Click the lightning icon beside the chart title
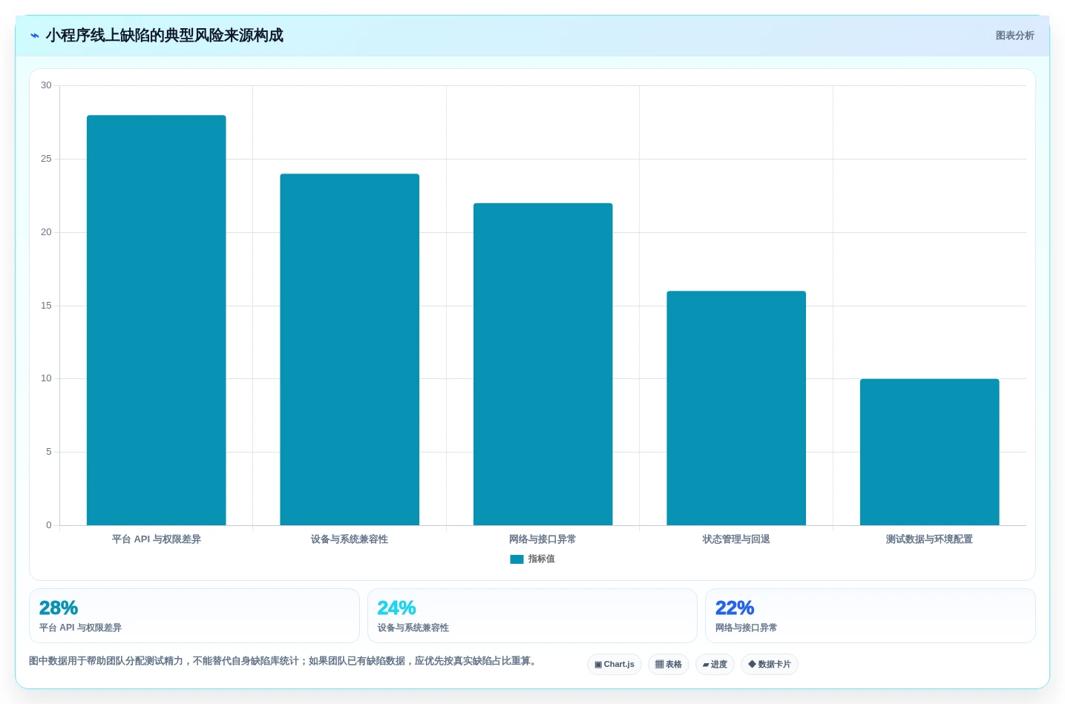The width and height of the screenshot is (1065, 704). (35, 36)
